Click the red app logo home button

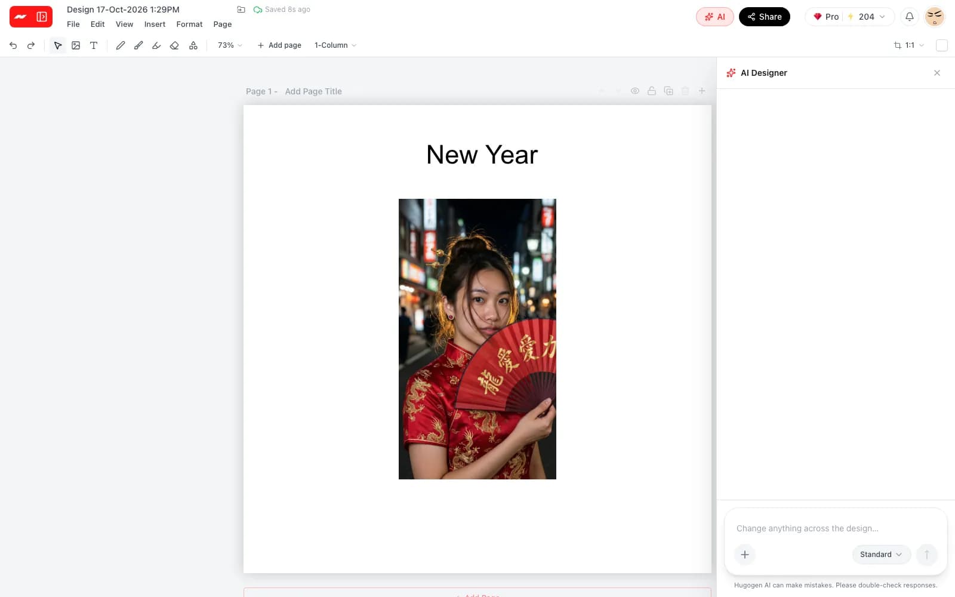click(x=21, y=17)
